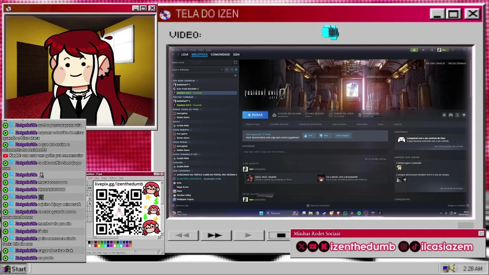
Task: Click the blue PARAR button
Action: (255, 115)
